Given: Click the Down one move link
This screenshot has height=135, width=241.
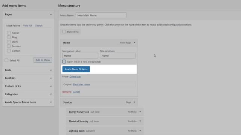Looking at the screenshot, I should [x=75, y=76].
